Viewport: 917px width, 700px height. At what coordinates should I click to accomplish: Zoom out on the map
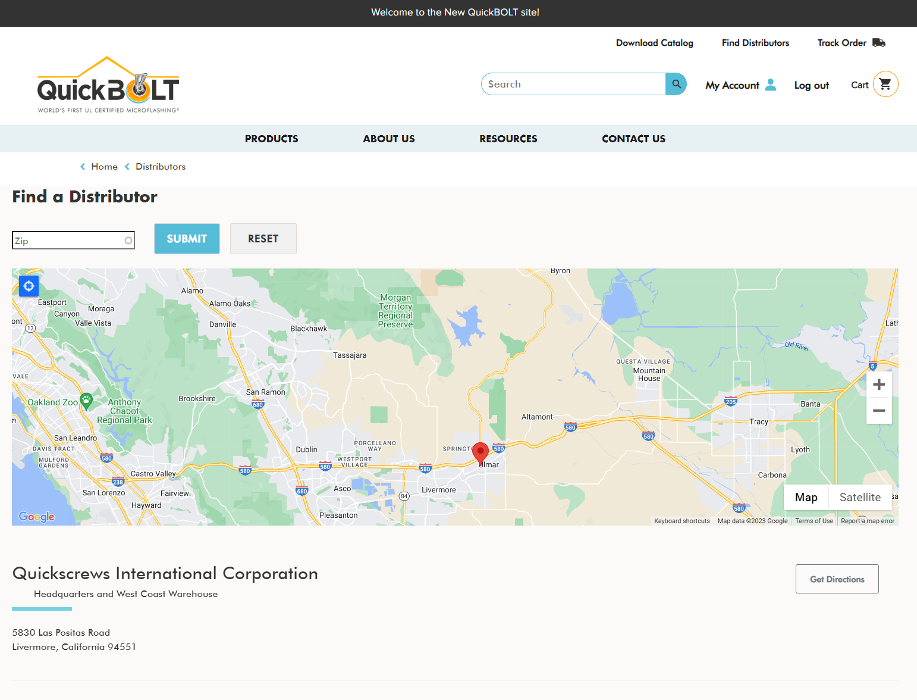879,411
